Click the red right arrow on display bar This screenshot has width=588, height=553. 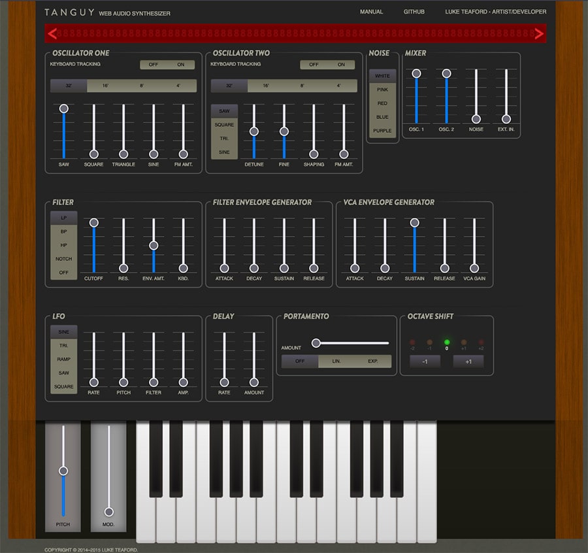[539, 34]
